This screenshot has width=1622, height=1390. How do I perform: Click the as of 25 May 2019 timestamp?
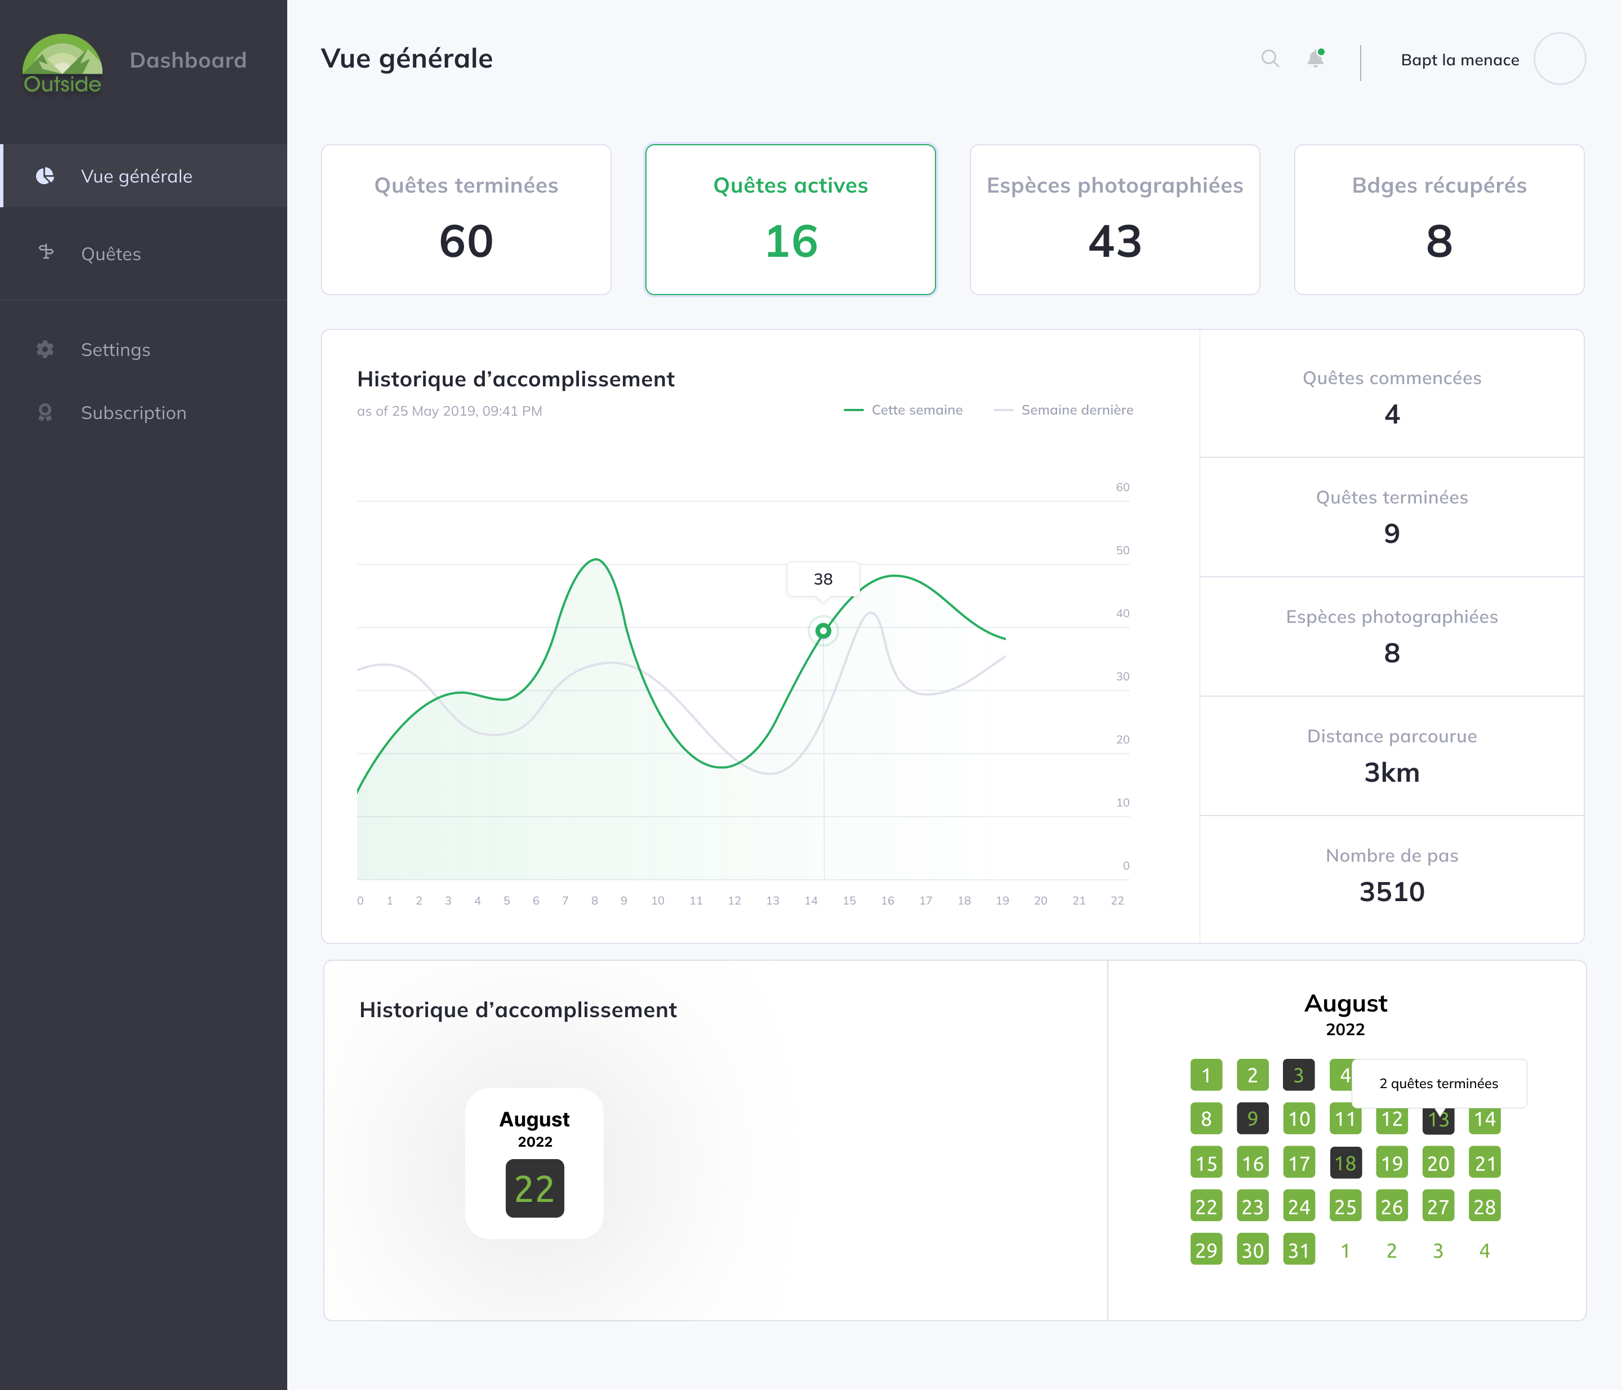[x=449, y=411]
